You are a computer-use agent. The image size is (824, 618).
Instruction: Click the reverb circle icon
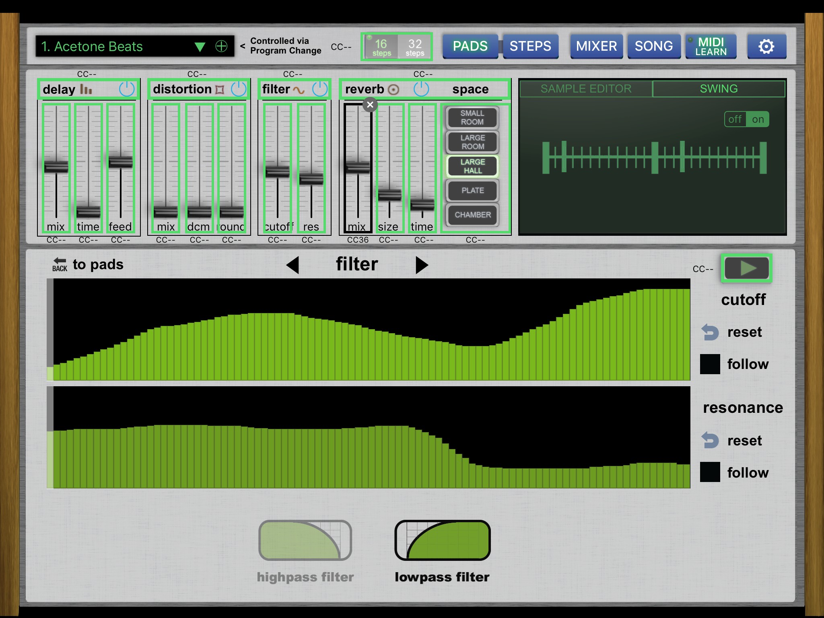click(393, 89)
